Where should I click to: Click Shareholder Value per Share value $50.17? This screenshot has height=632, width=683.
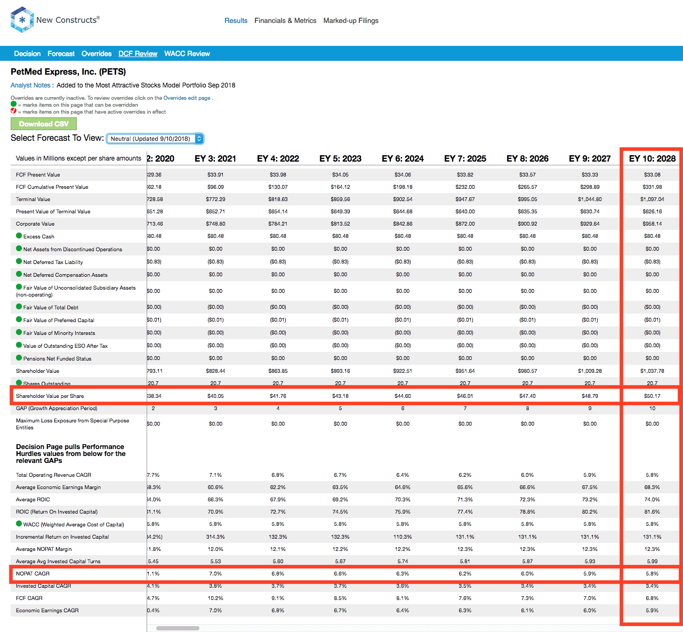click(x=652, y=396)
